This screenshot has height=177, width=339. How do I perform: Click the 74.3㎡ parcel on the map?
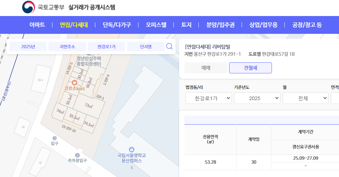click(89, 124)
